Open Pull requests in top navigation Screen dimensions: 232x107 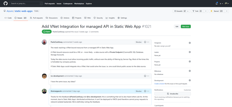[x=50, y=3]
